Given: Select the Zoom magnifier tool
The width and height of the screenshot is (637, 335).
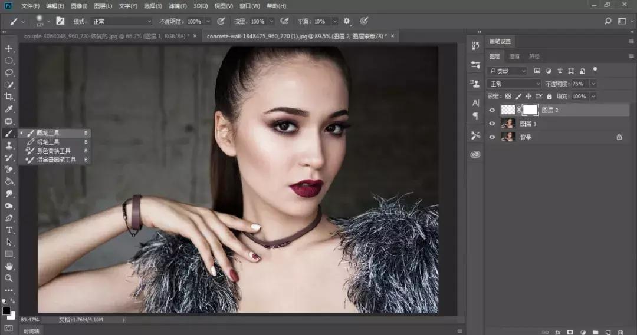Looking at the screenshot, I should (x=9, y=278).
